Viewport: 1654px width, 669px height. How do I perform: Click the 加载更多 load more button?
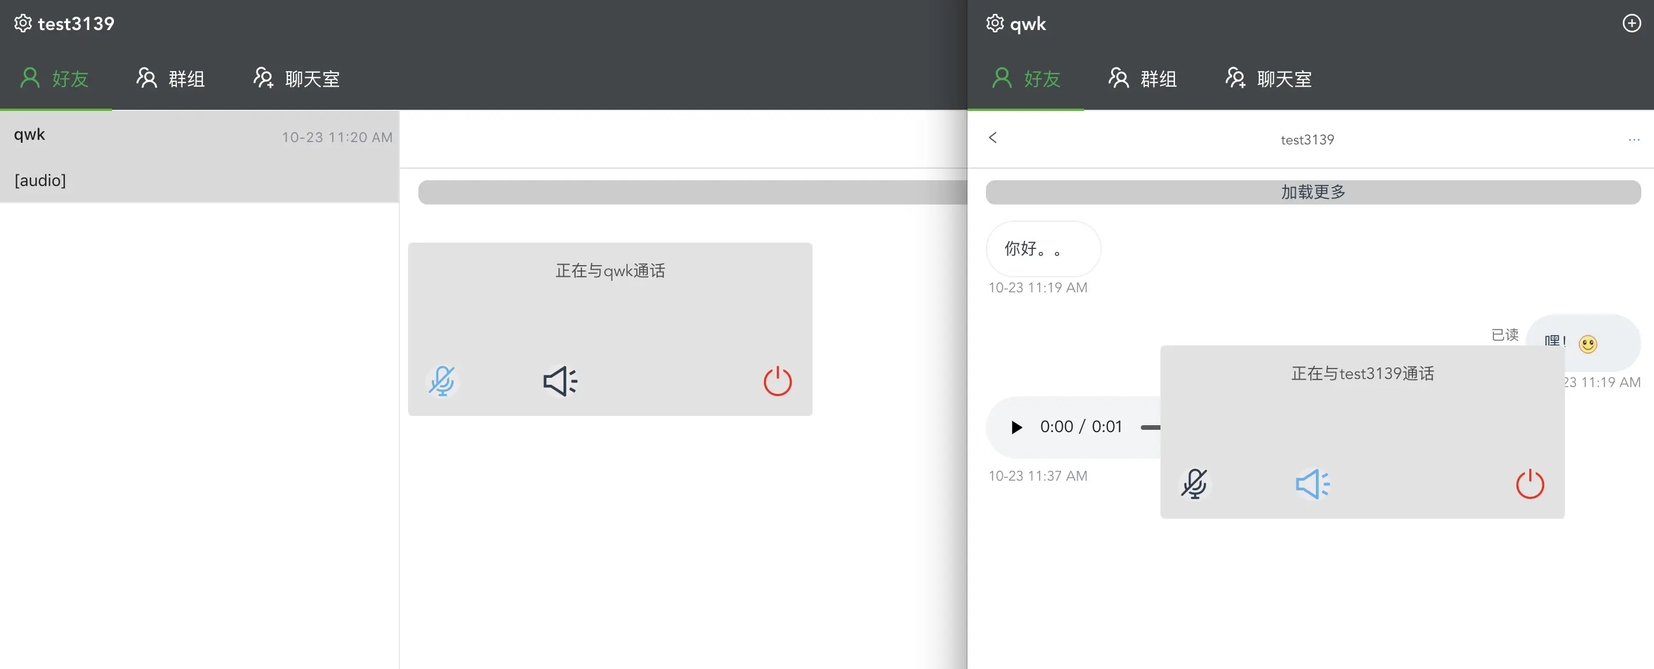coord(1312,192)
